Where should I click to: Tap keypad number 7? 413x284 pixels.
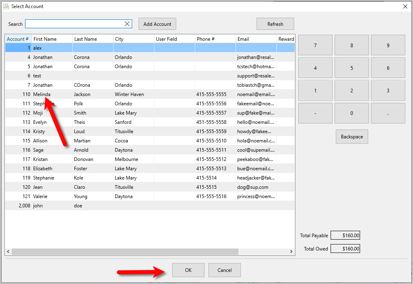315,45
